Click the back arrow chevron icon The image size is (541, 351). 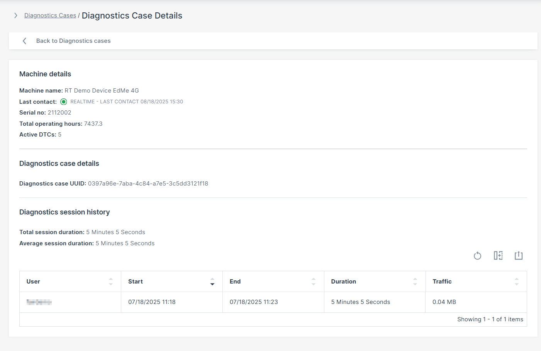(25, 41)
